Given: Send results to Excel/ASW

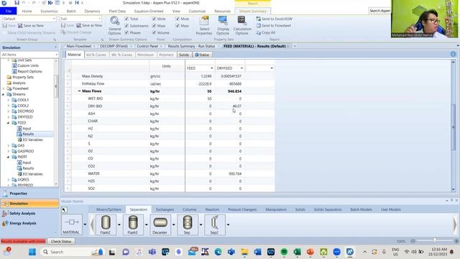Looking at the screenshot, I should tap(274, 19).
